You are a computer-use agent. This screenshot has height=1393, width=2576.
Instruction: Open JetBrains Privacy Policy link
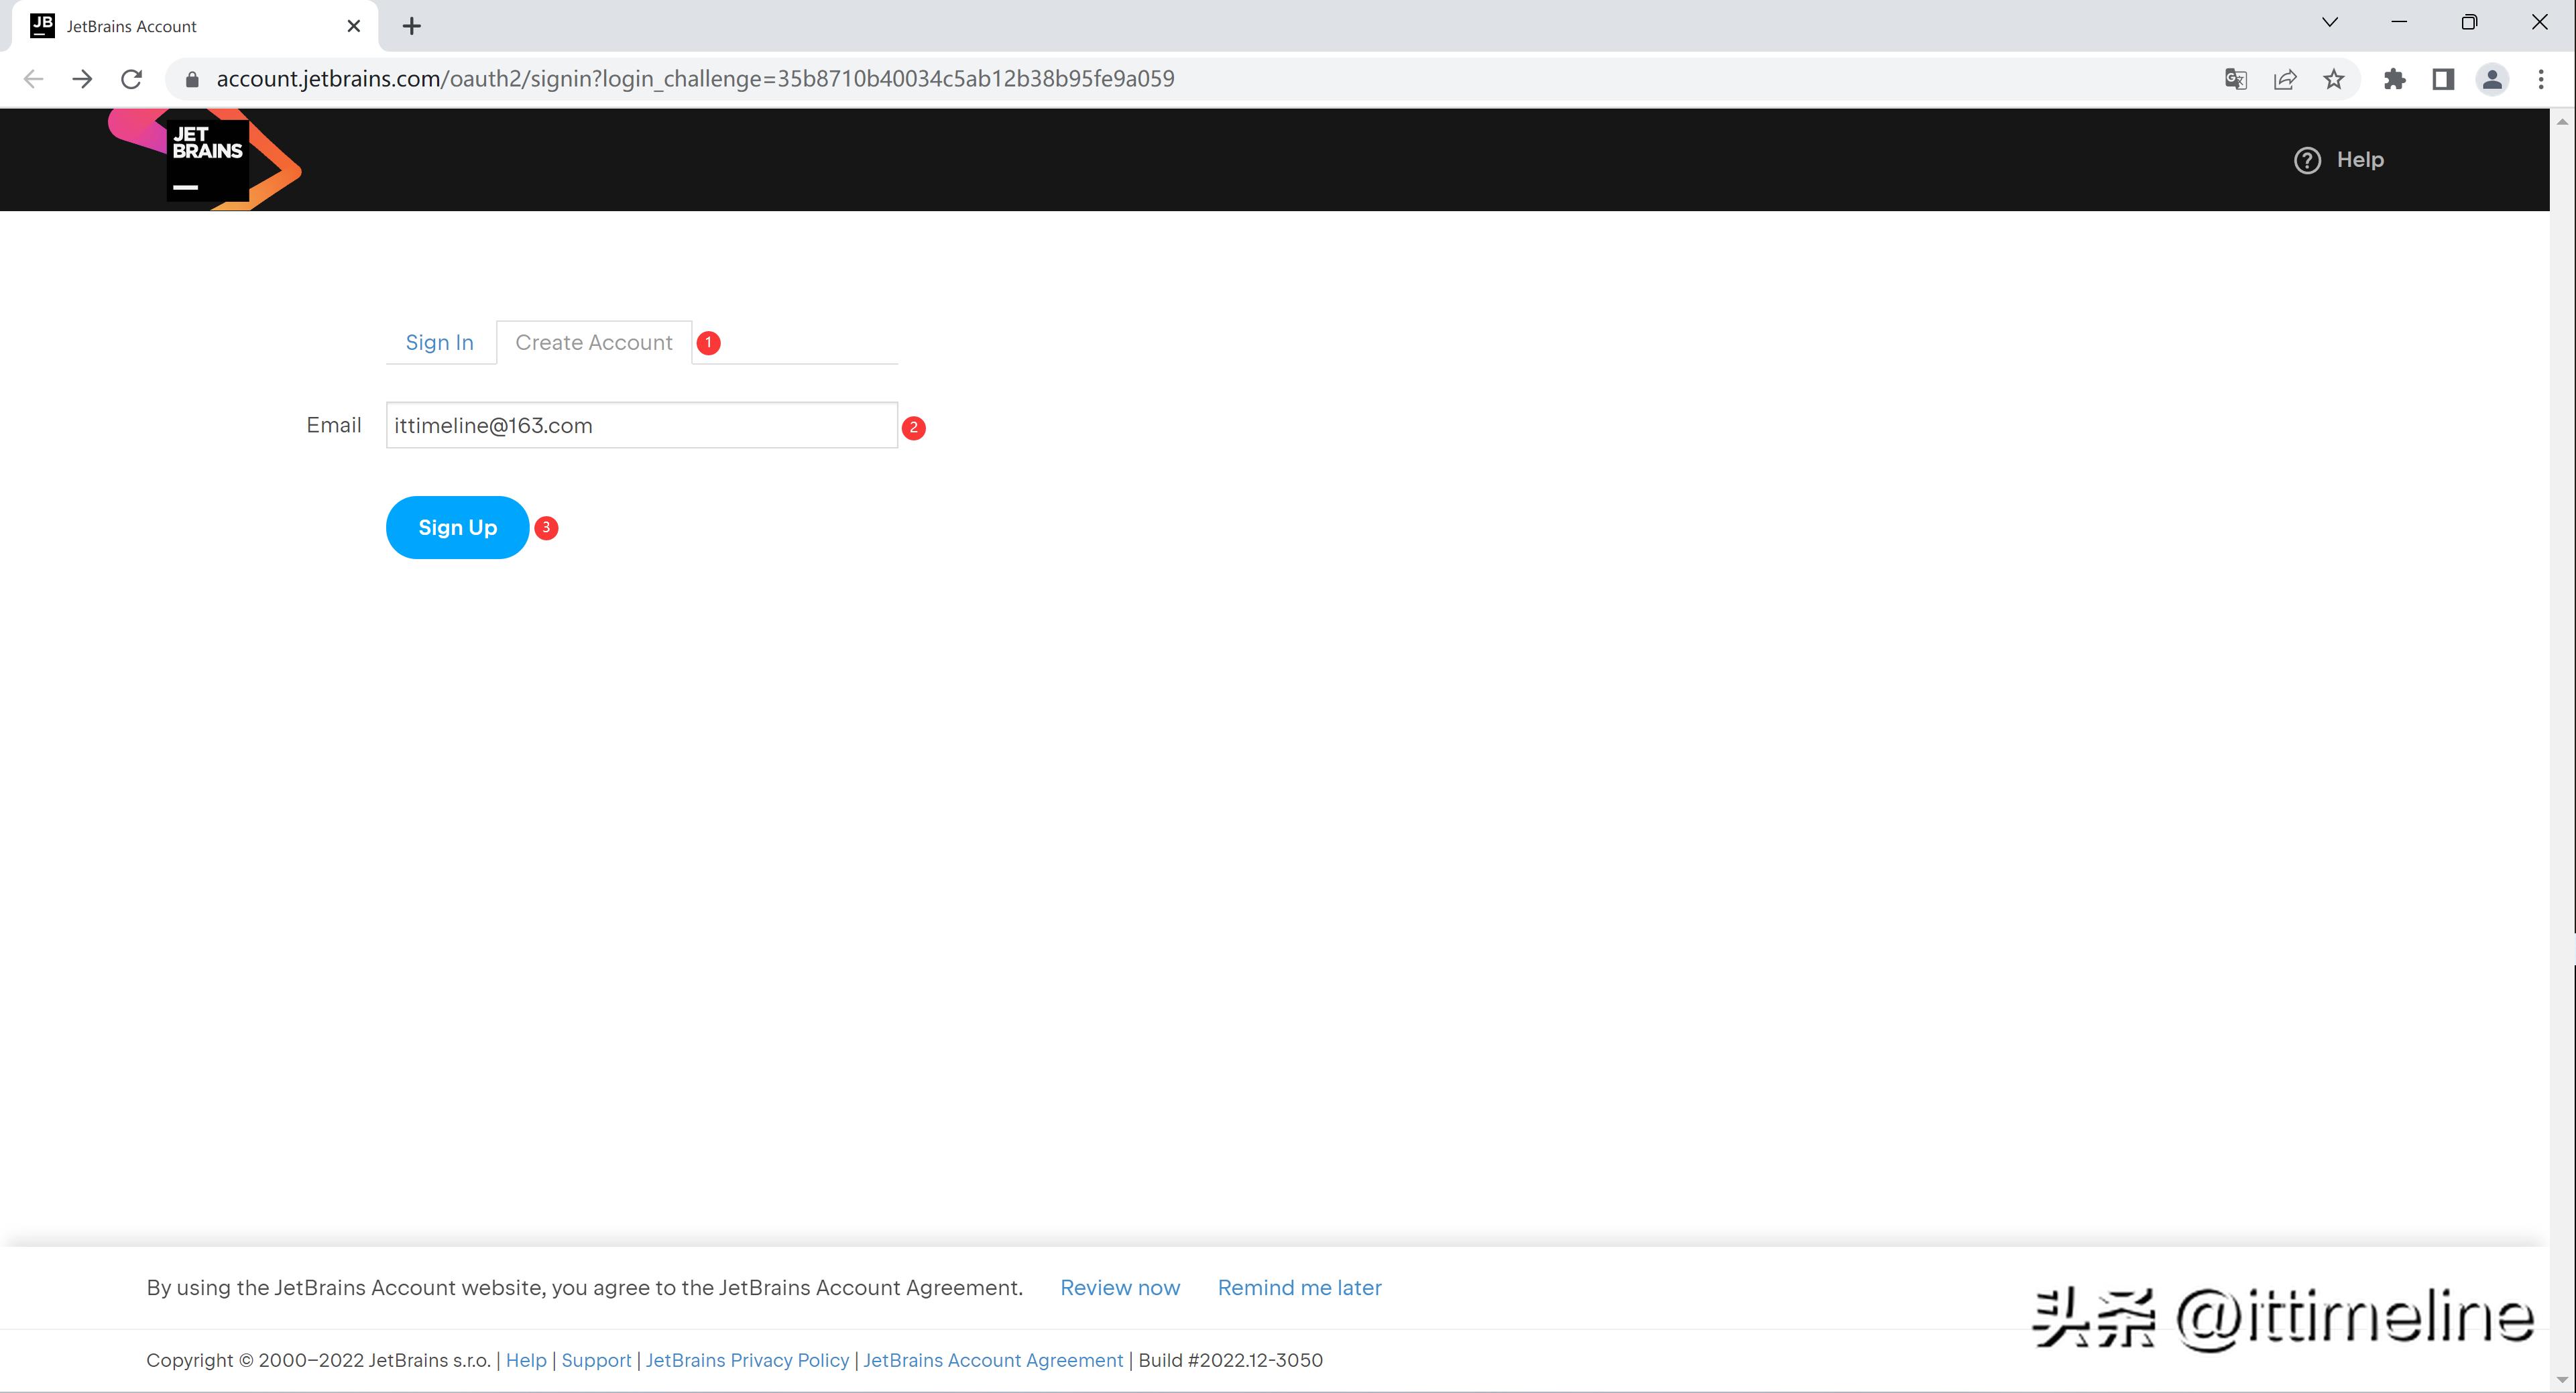[747, 1360]
